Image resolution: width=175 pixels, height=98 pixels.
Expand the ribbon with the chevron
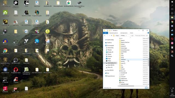click(x=146, y=33)
